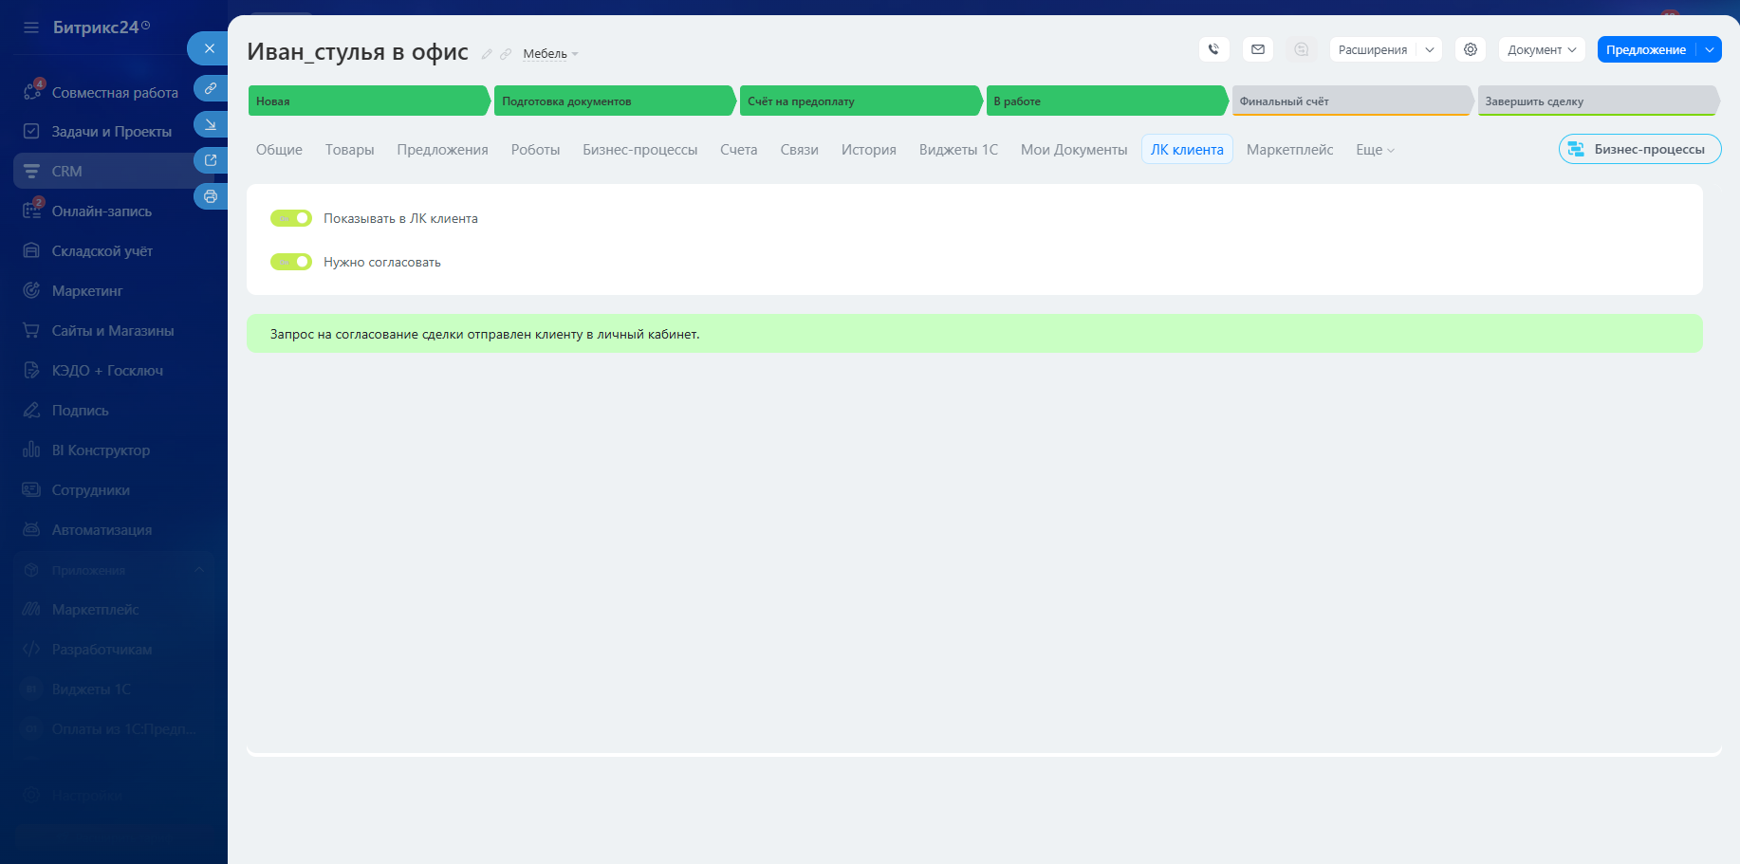Image resolution: width=1740 pixels, height=864 pixels.
Task: Open Совместная работа in the sidebar
Action: [x=115, y=92]
